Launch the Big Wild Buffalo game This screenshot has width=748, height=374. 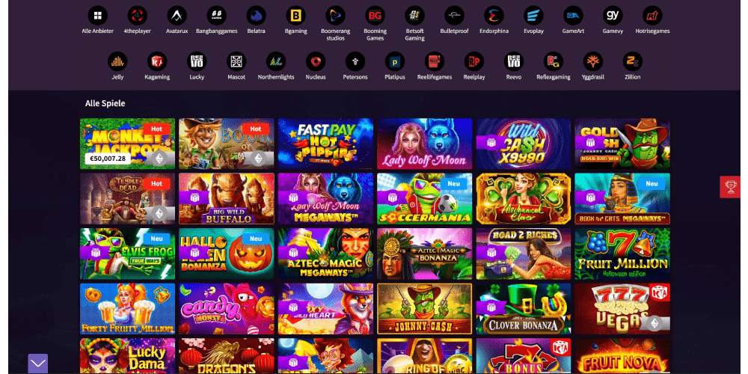click(227, 199)
